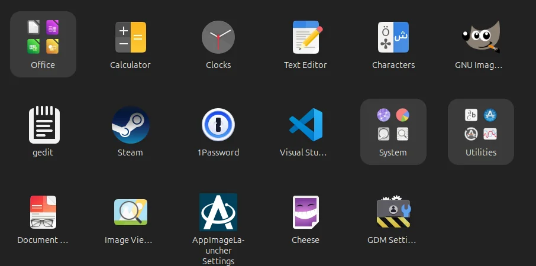Launch the Image Viewer app

click(130, 213)
